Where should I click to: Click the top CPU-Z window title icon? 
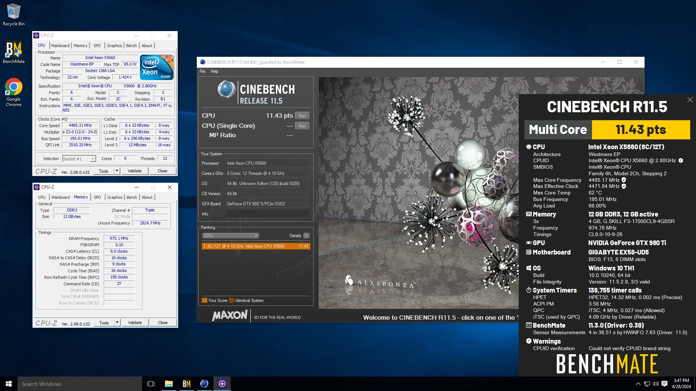coord(36,35)
